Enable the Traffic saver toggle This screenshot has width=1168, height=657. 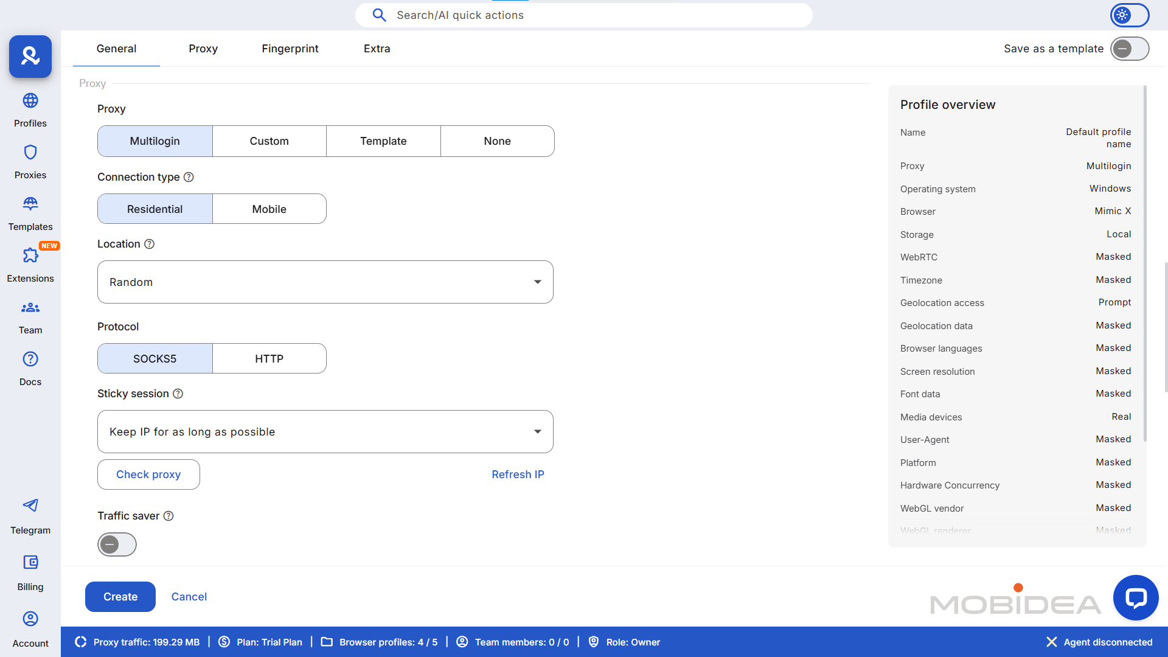117,544
